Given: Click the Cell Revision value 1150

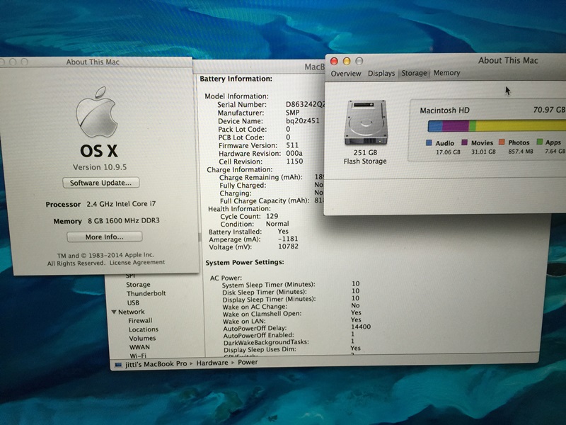Looking at the screenshot, I should tap(294, 161).
